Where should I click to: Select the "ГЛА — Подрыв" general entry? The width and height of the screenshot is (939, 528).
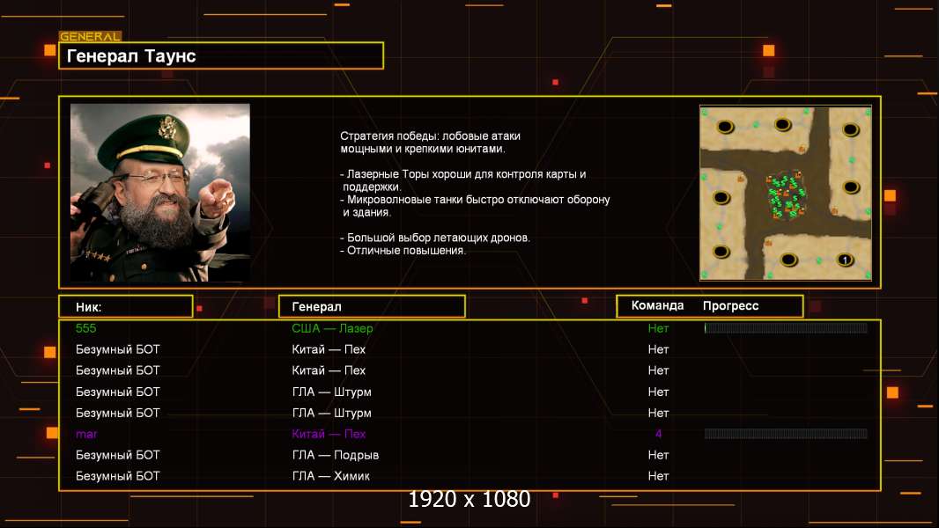point(335,455)
